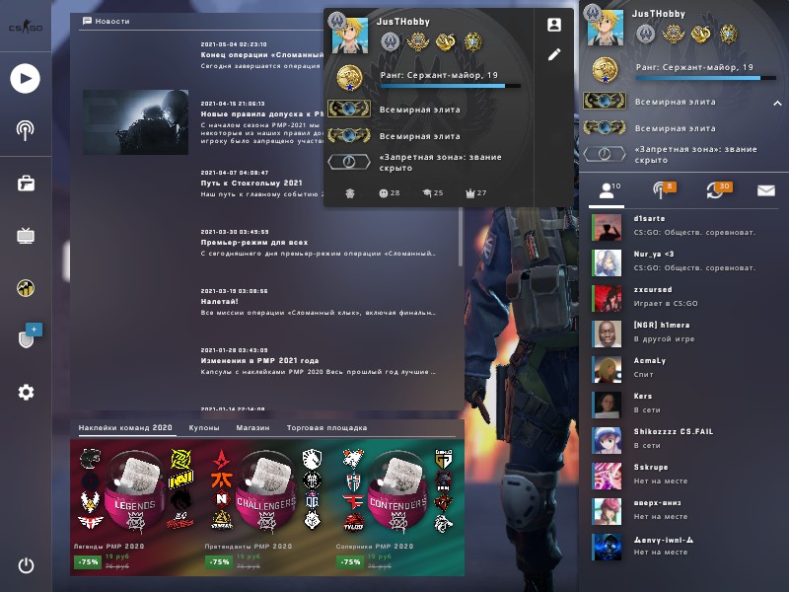Screen dimensions: 789x592
Task: Open the profile card icon in the popup
Action: coord(554,25)
